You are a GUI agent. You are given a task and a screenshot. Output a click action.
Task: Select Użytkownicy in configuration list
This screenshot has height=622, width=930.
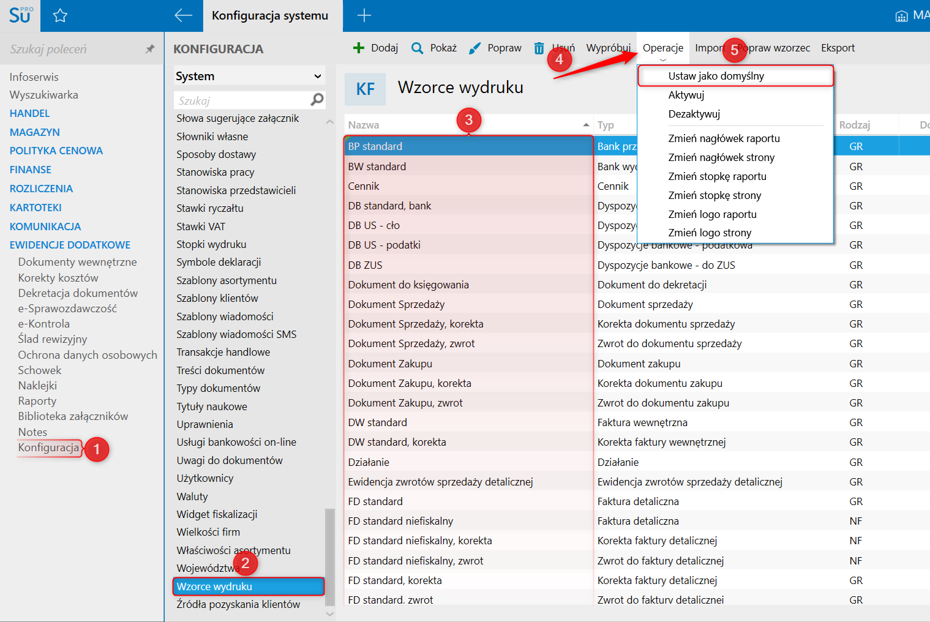click(205, 478)
